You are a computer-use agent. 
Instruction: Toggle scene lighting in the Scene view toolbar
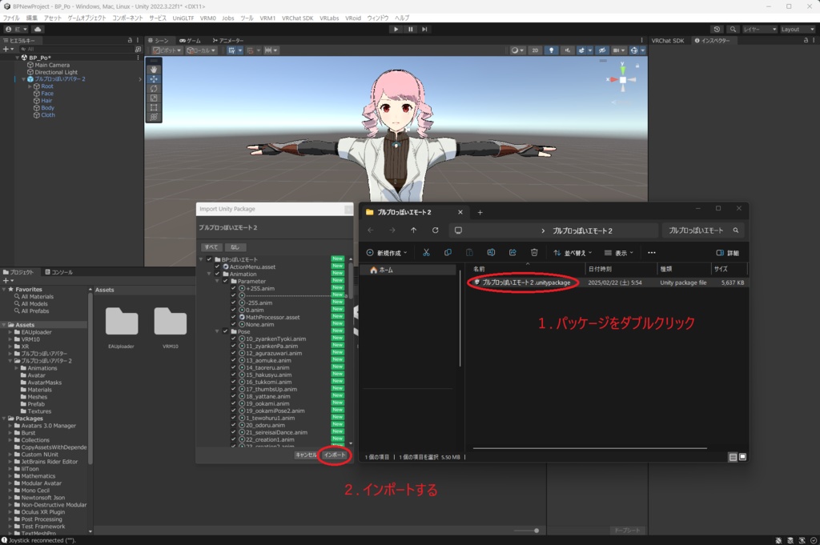[x=552, y=50]
